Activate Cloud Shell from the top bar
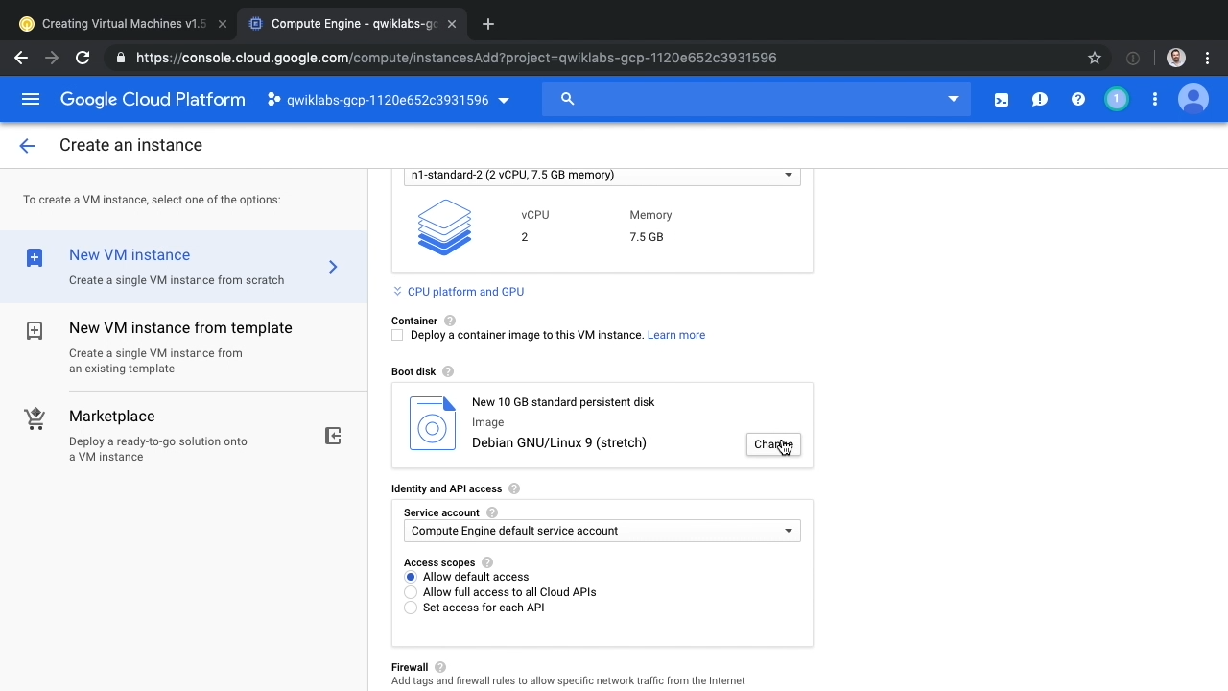The height and width of the screenshot is (691, 1228). pyautogui.click(x=1001, y=99)
